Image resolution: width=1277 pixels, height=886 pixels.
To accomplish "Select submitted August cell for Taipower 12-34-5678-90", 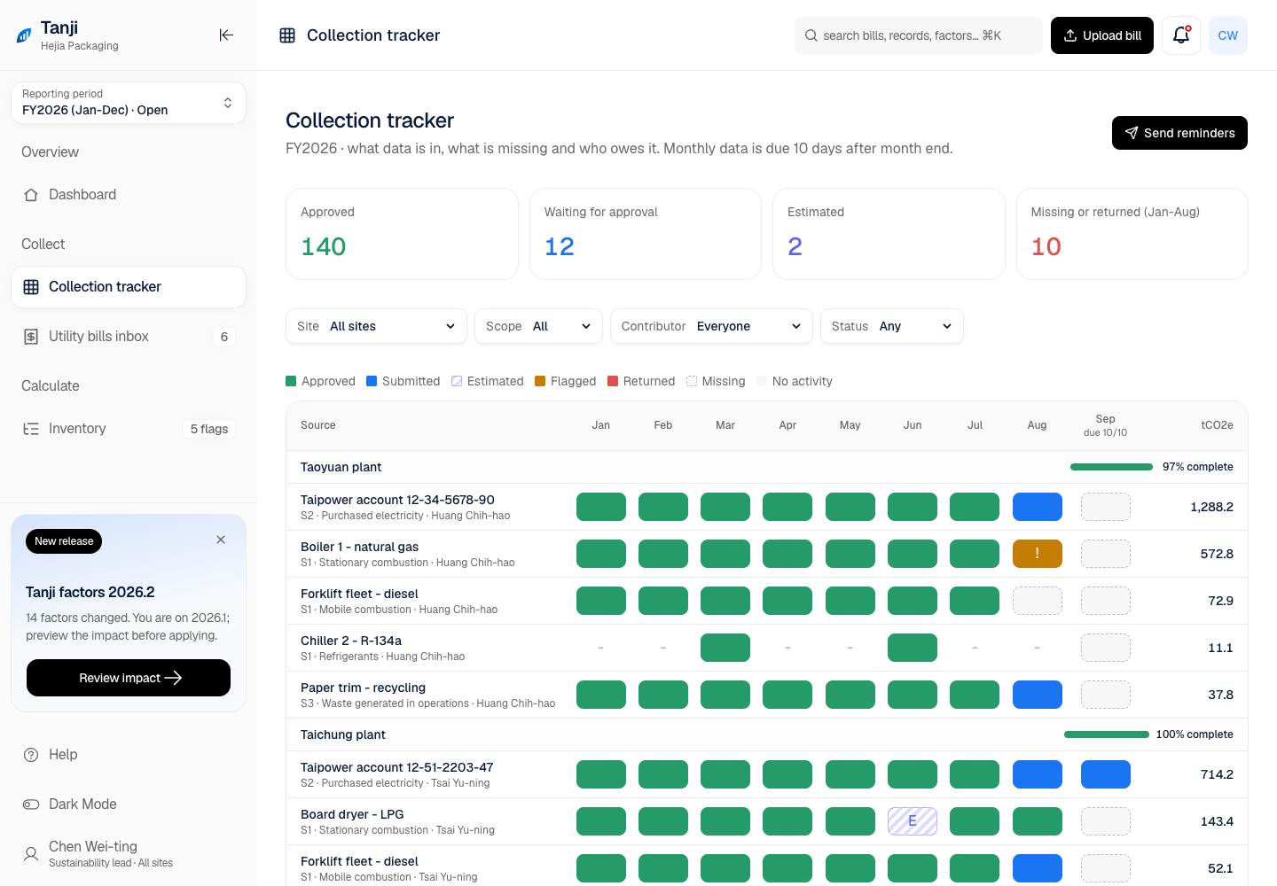I will [x=1038, y=507].
